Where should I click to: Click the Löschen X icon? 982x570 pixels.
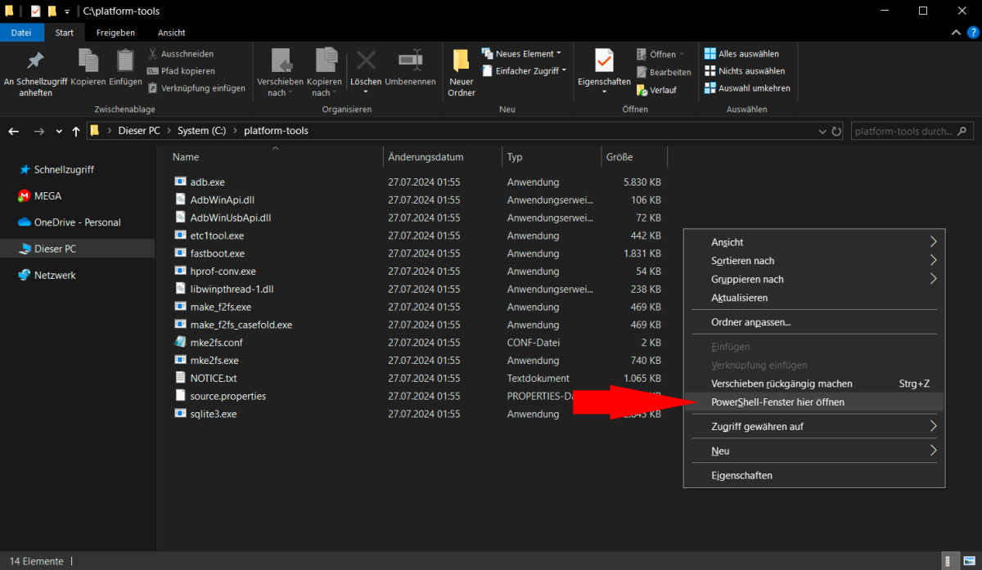point(366,61)
